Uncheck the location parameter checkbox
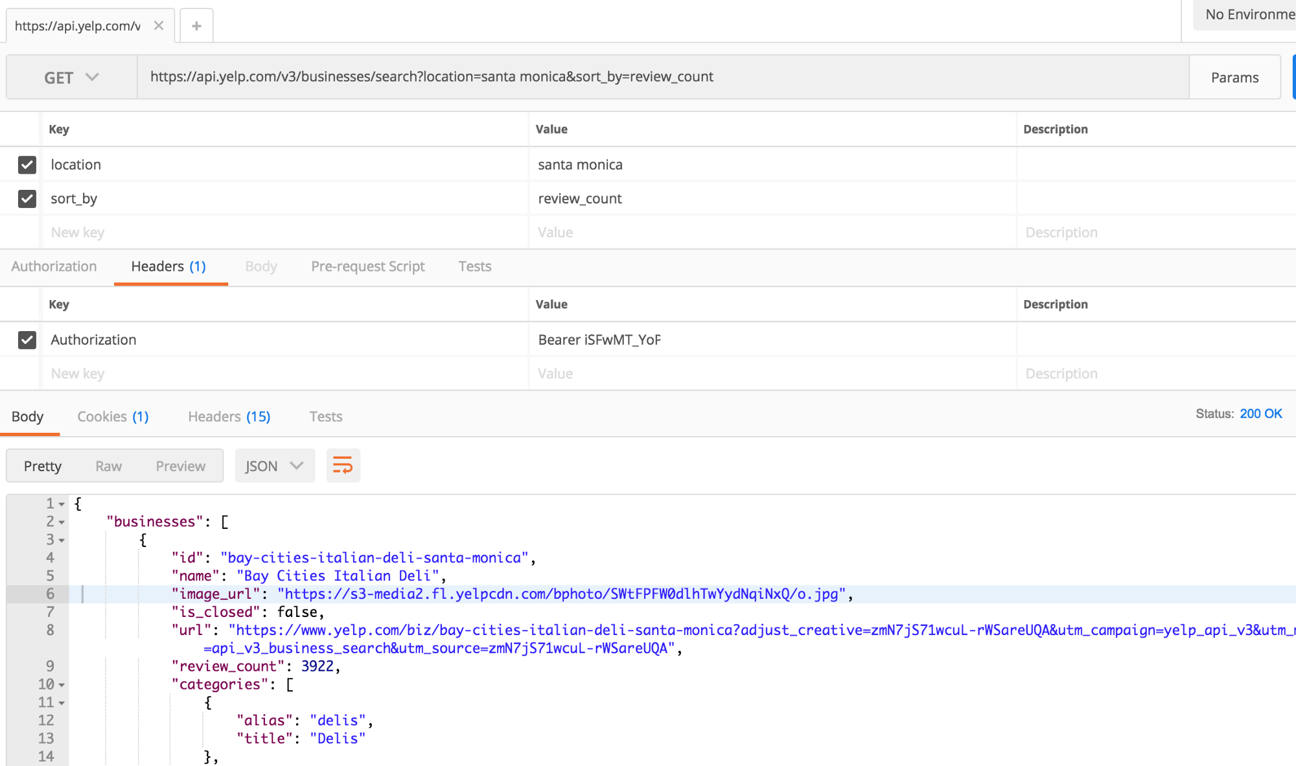The image size is (1296, 766). tap(27, 165)
